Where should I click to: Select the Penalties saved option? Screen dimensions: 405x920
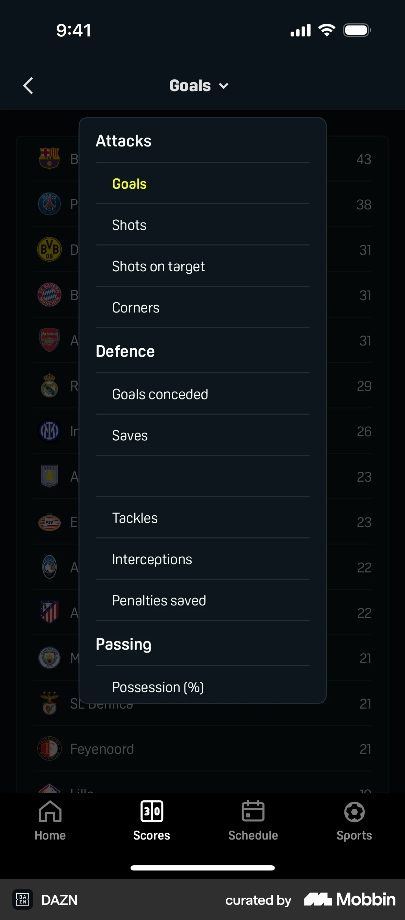(159, 600)
